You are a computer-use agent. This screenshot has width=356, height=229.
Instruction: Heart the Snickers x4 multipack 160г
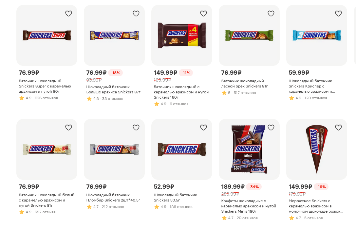click(203, 13)
